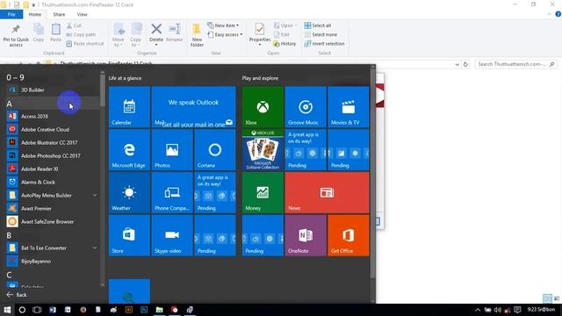Open the Cortana tile
Viewport: 562px width, 316px height.
[x=215, y=150]
